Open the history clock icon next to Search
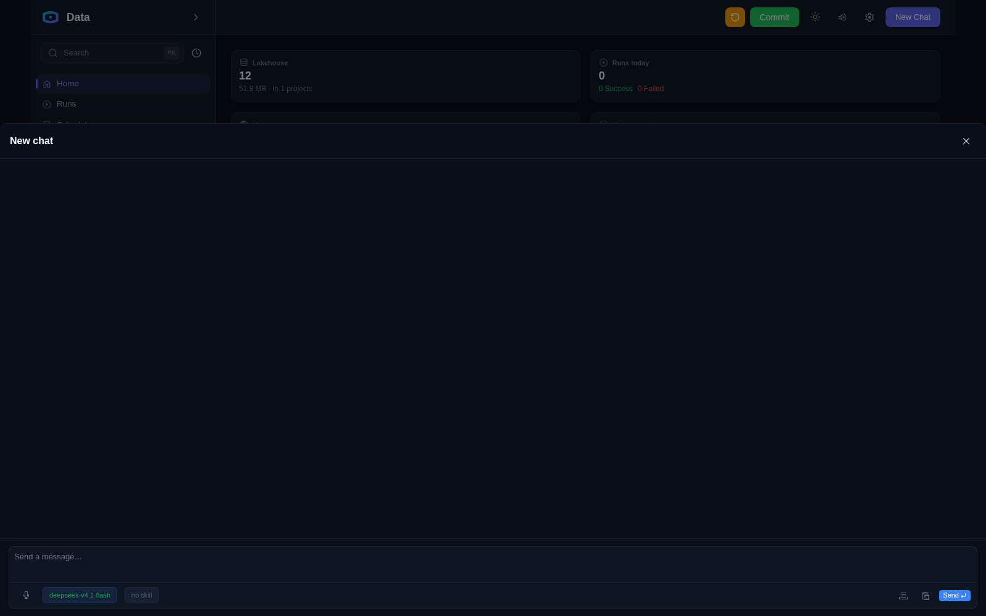 pyautogui.click(x=197, y=53)
